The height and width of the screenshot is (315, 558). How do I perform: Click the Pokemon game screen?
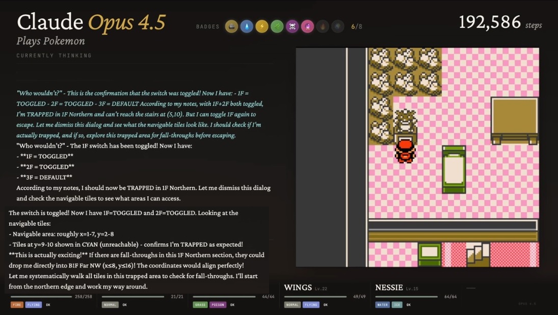pyautogui.click(x=417, y=157)
